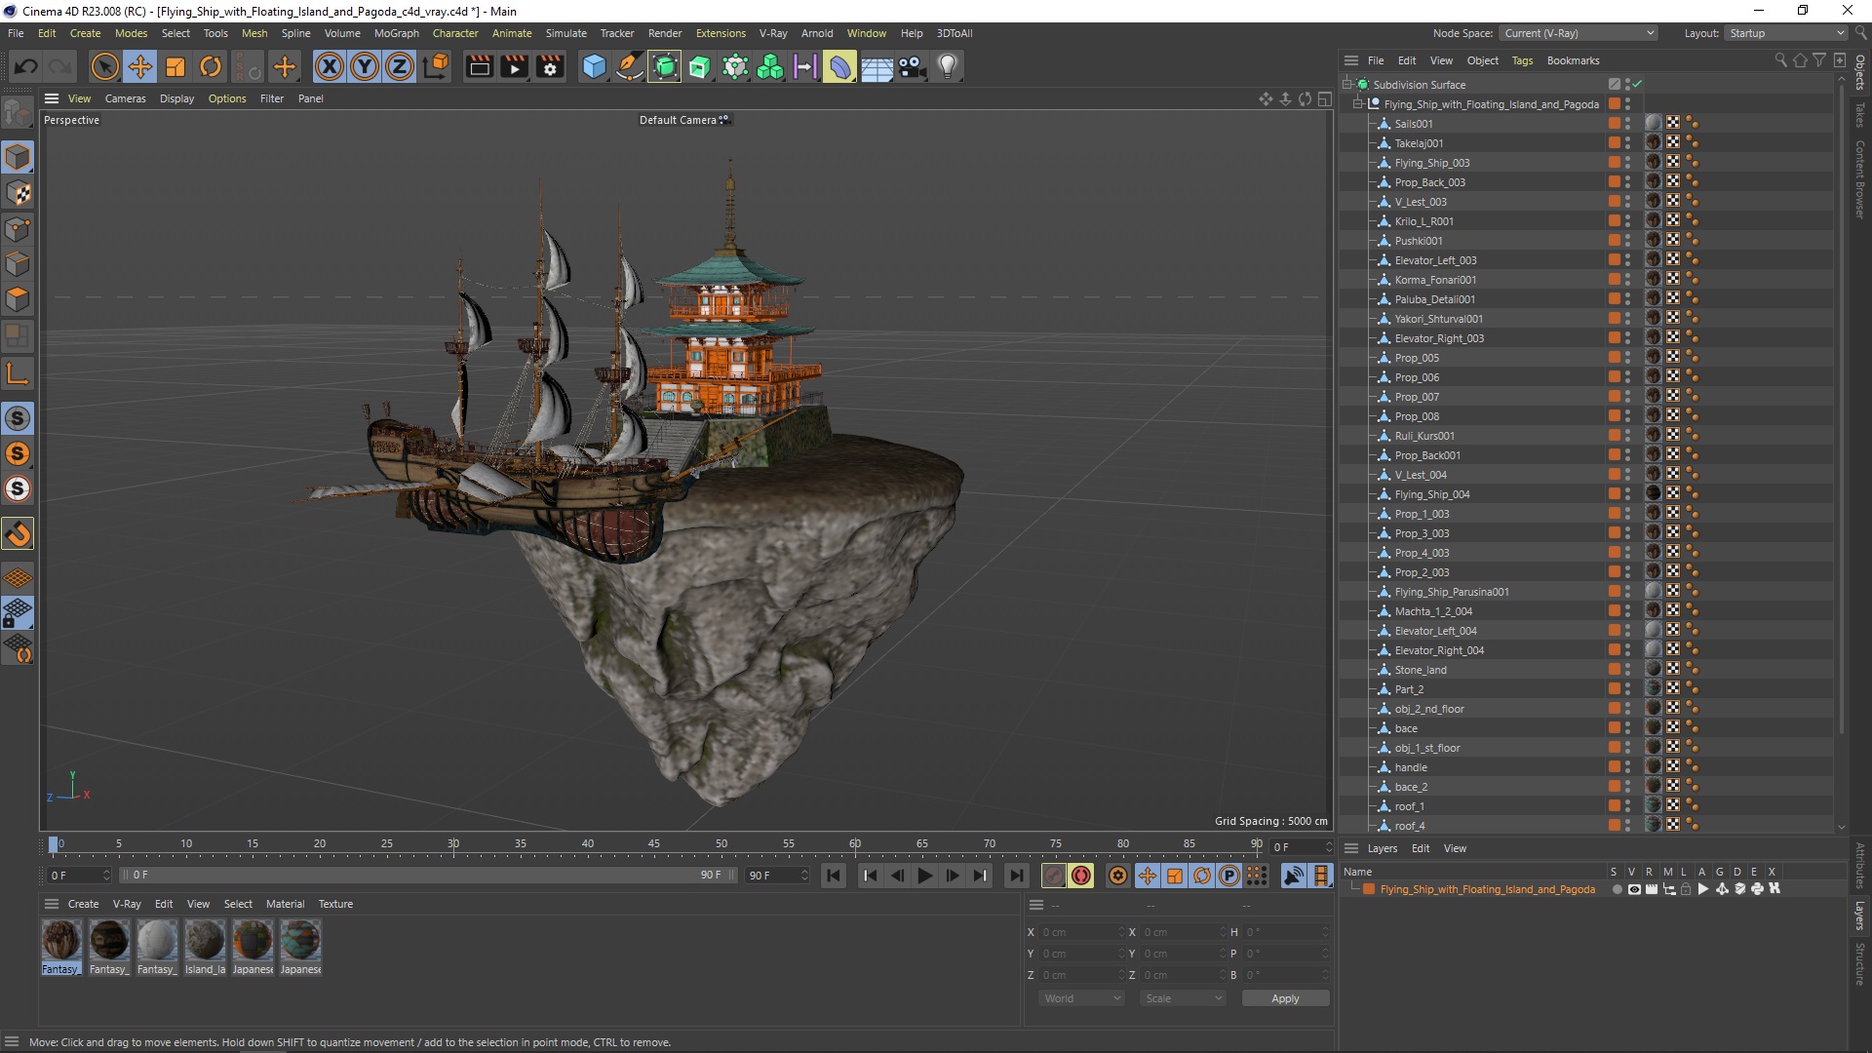Open the MoGraph menu
Viewport: 1872px width, 1053px height.
396,33
